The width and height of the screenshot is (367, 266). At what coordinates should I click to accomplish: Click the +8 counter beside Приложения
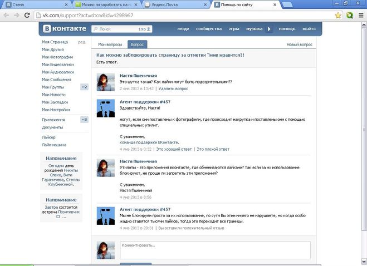click(x=84, y=120)
